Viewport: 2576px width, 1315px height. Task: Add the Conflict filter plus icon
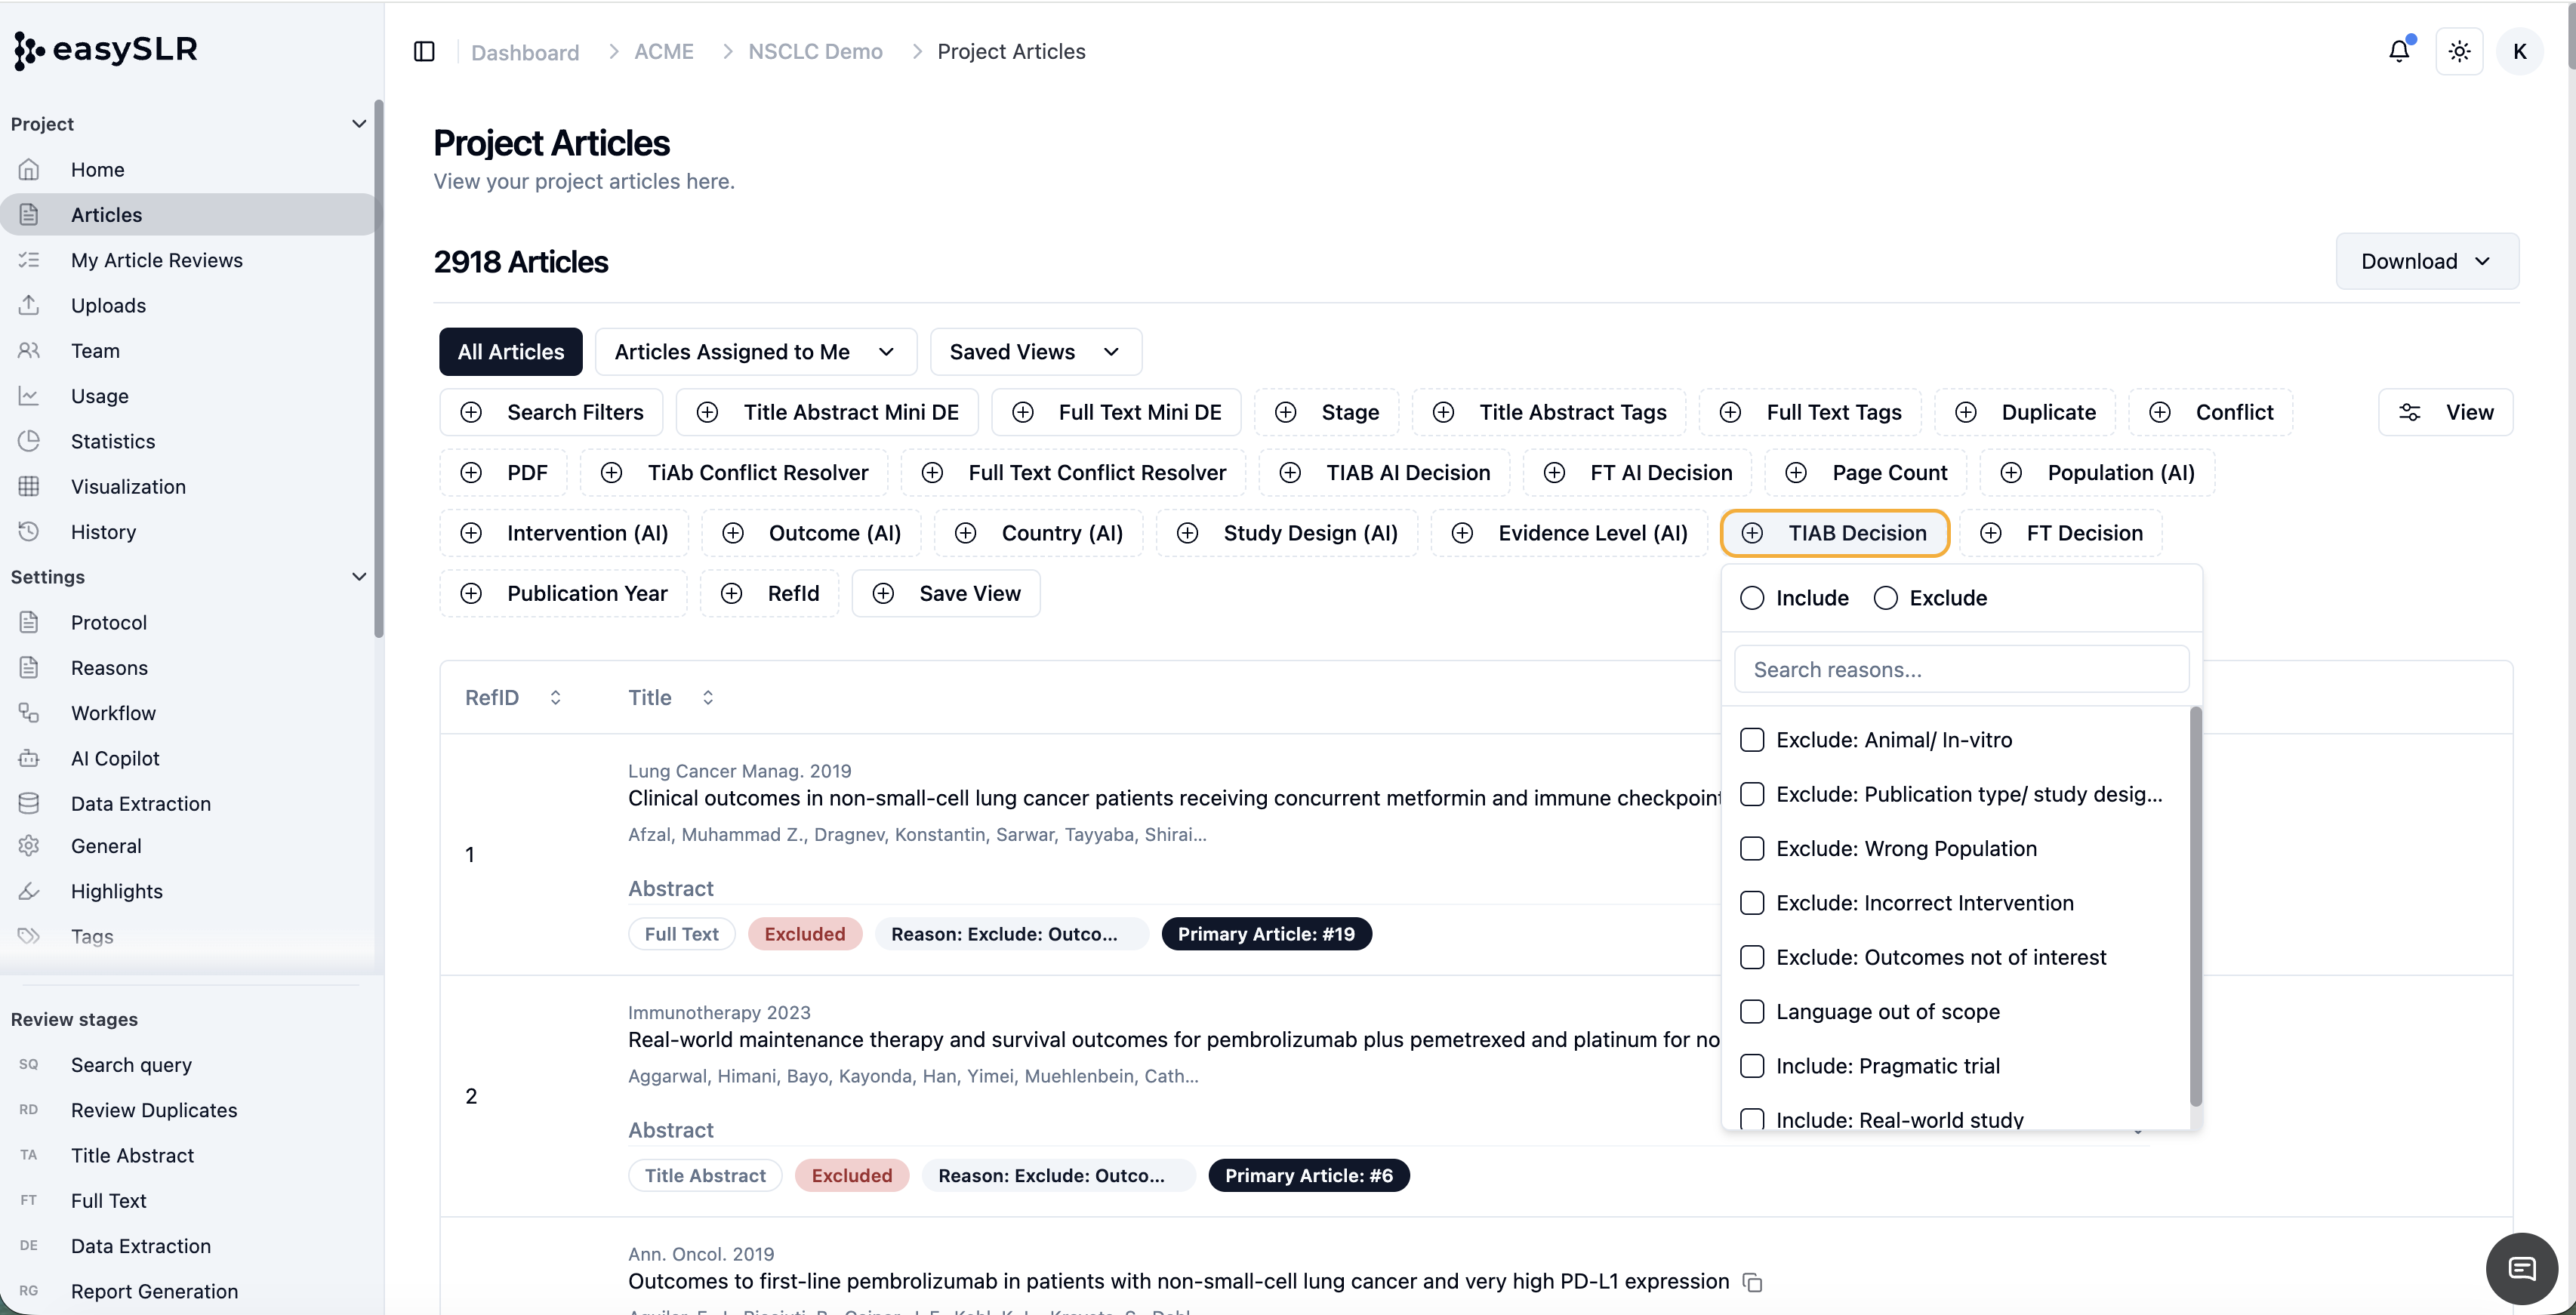(2160, 412)
